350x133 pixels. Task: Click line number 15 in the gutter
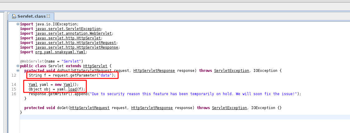click(14, 89)
